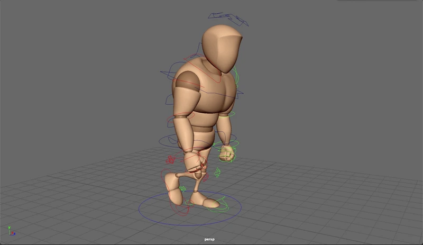423x245 pixels.
Task: Select the character's head mesh
Action: (x=222, y=49)
